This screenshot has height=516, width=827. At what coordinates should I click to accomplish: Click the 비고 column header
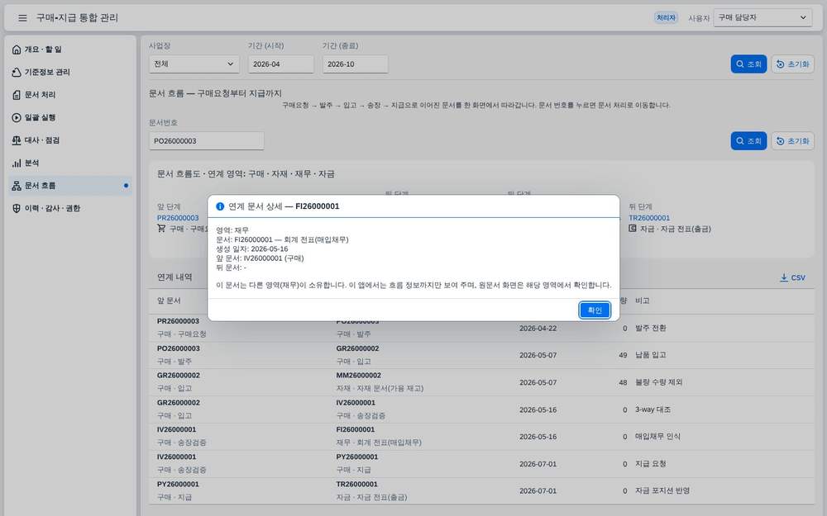pos(642,301)
